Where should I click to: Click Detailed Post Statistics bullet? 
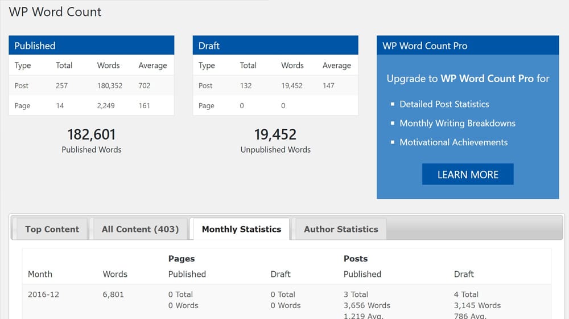444,104
